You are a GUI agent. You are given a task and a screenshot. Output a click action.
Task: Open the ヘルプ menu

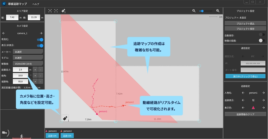click(x=36, y=4)
